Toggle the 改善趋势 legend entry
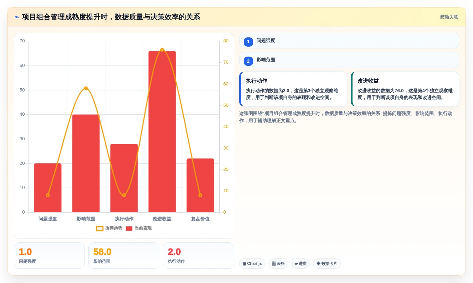This screenshot has height=283, width=473. [109, 228]
